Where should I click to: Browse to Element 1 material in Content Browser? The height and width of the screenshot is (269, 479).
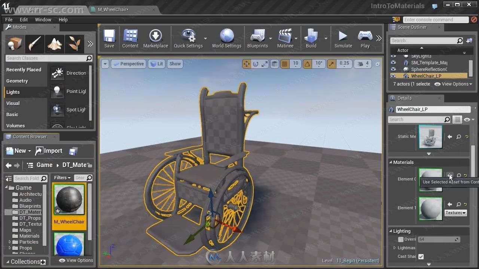click(459, 204)
